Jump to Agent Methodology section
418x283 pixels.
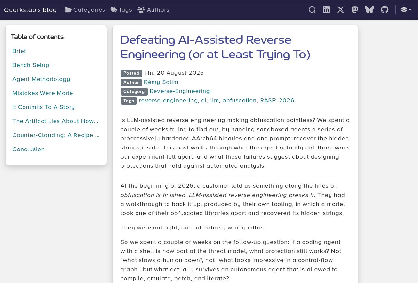41,79
